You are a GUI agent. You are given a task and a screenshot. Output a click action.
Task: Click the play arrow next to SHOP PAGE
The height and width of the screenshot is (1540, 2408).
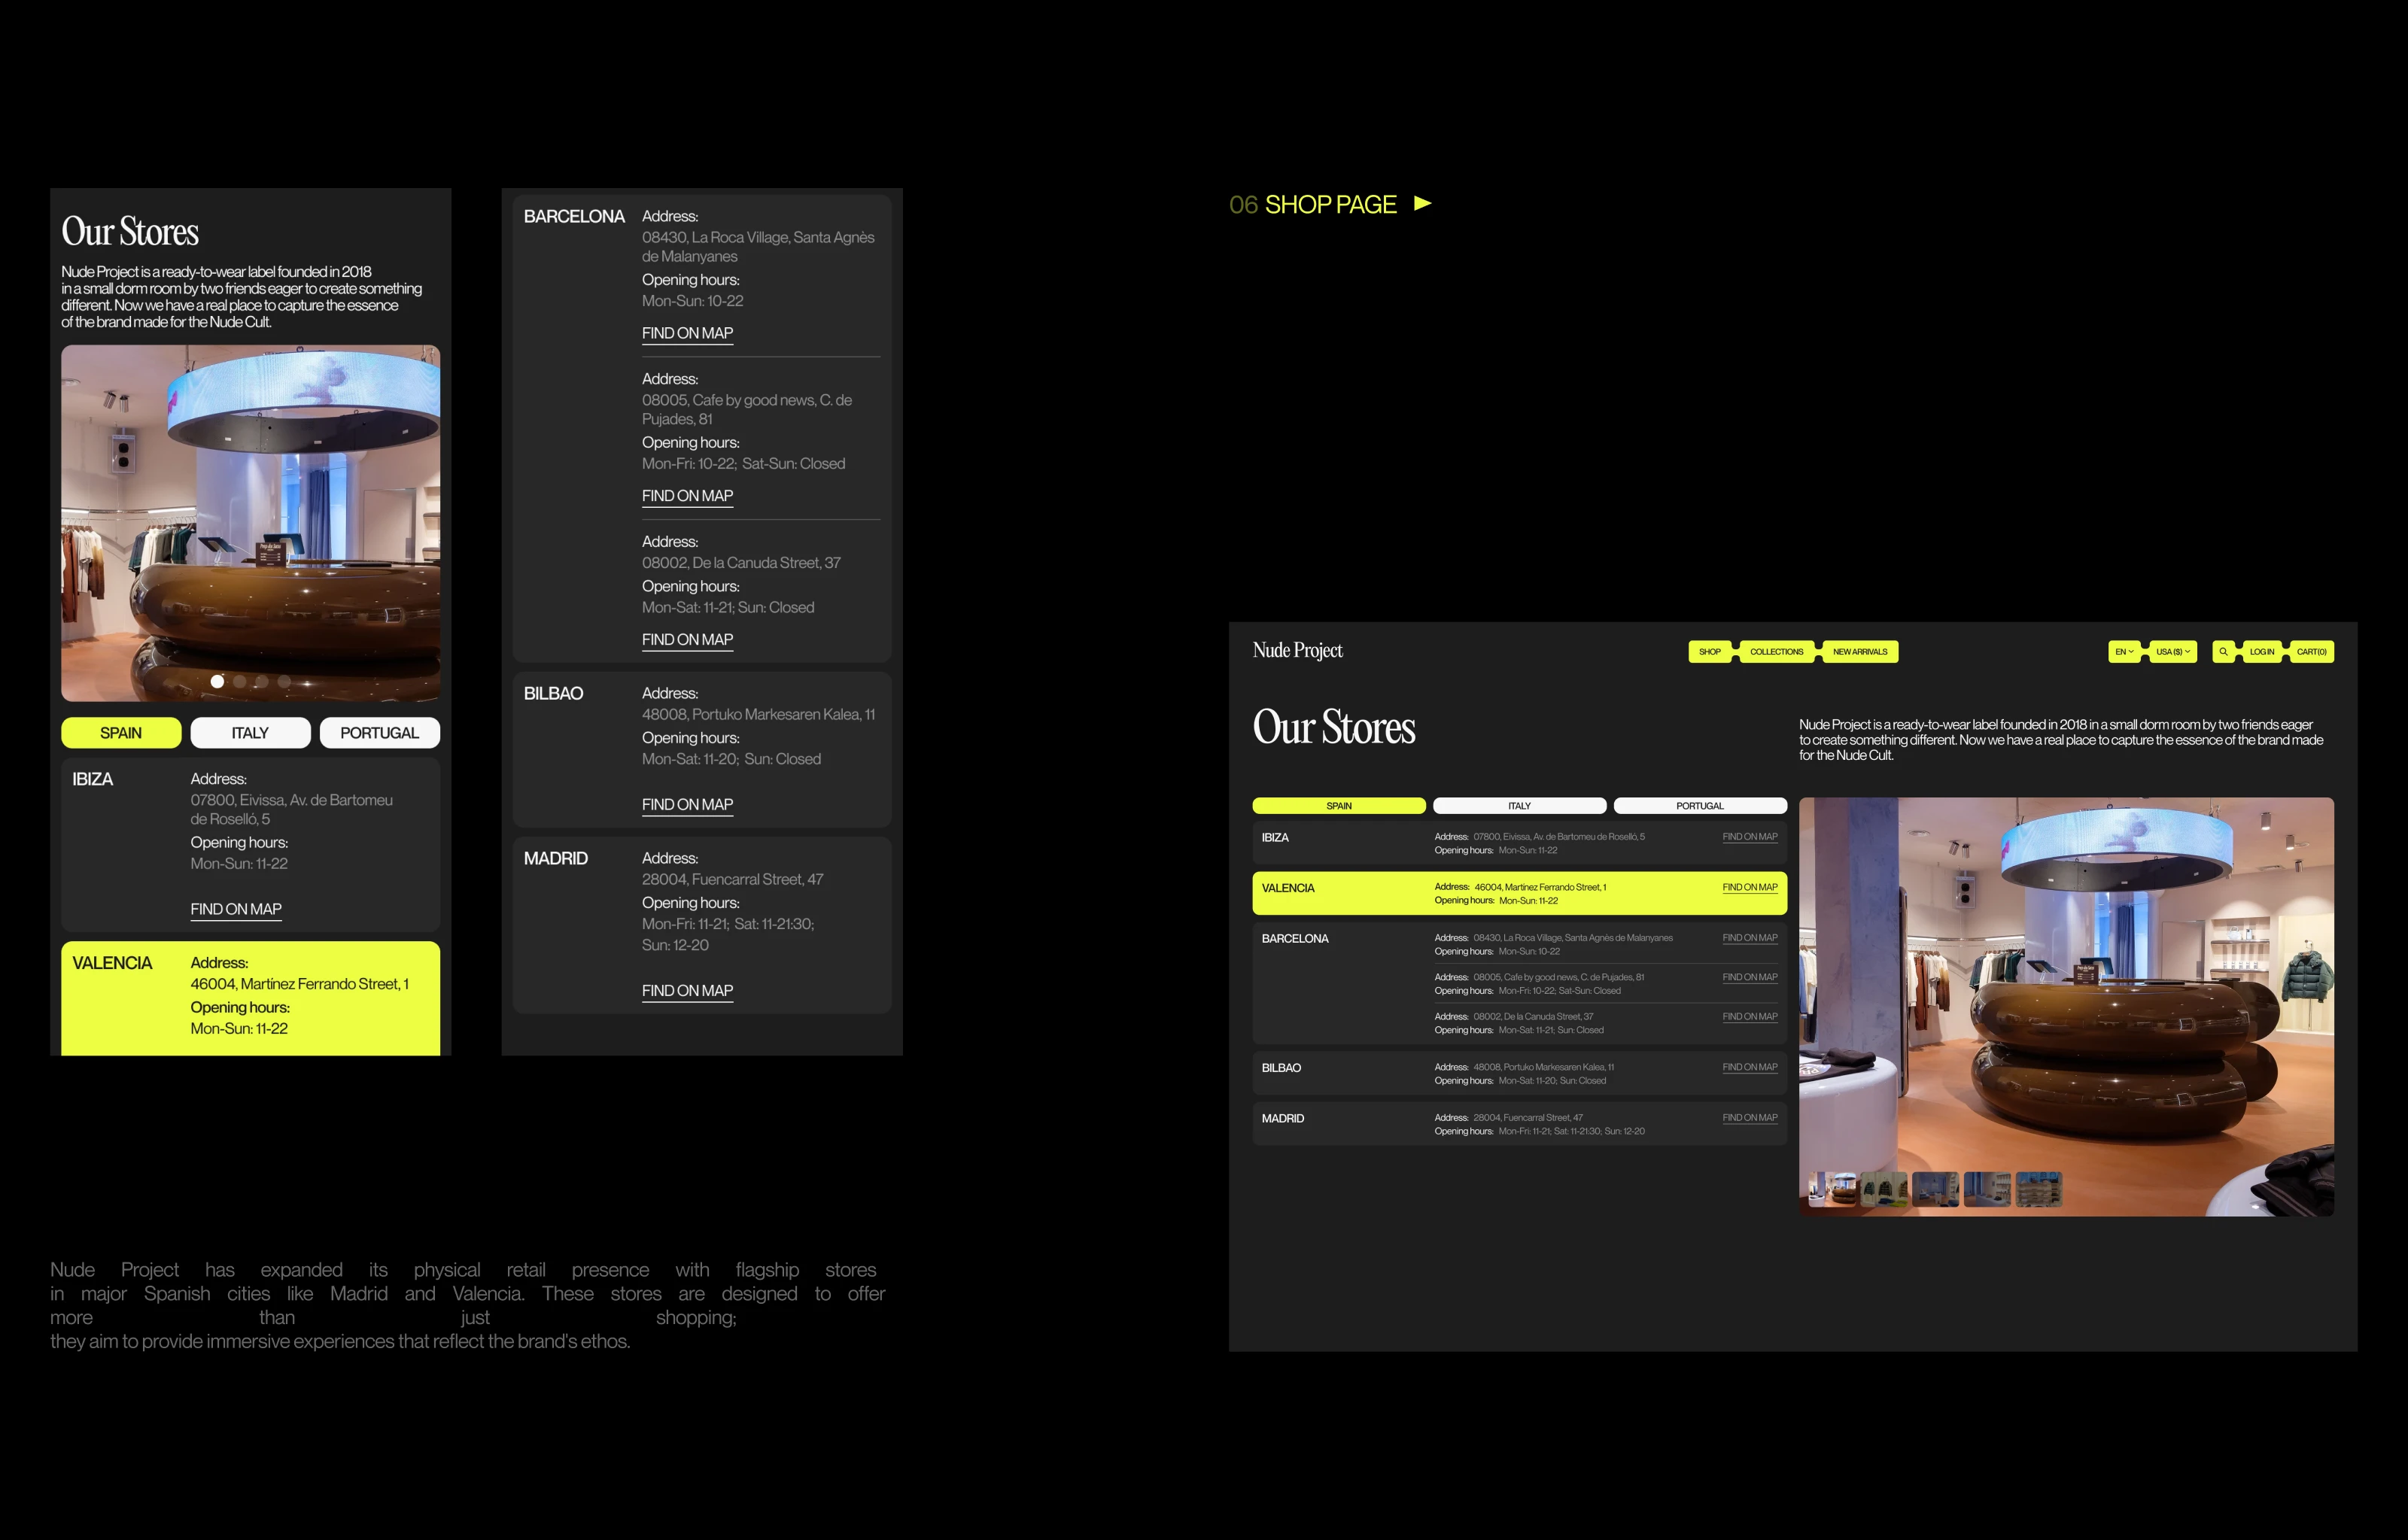point(1423,204)
